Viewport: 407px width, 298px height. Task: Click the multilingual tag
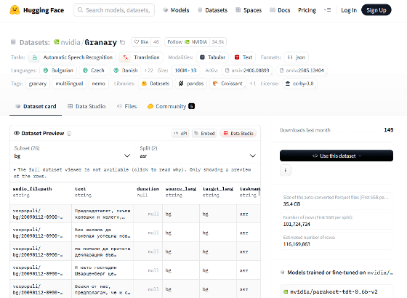pyautogui.click(x=69, y=84)
